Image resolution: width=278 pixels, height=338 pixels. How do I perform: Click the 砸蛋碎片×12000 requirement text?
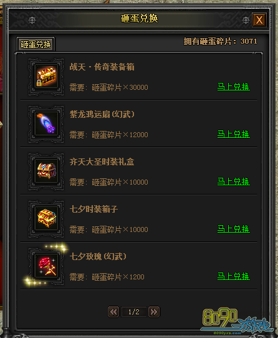pyautogui.click(x=120, y=135)
